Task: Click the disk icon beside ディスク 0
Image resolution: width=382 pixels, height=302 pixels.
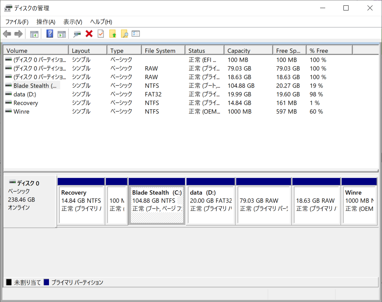Action: (13, 182)
